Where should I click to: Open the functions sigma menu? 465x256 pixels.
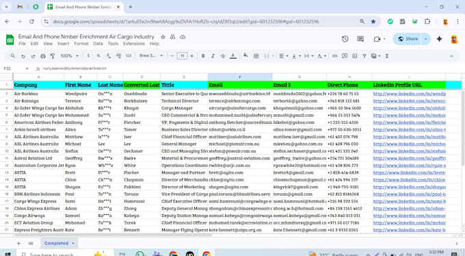(x=387, y=56)
